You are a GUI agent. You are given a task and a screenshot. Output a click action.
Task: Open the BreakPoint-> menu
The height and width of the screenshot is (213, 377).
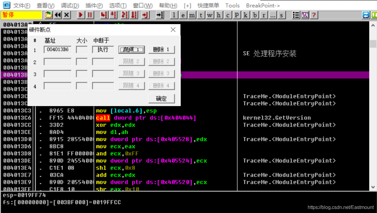pyautogui.click(x=263, y=5)
